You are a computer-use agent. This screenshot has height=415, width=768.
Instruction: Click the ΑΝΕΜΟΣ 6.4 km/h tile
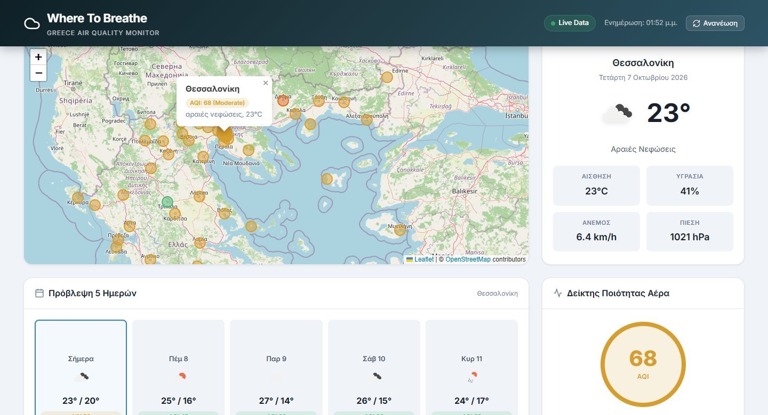[x=596, y=232]
